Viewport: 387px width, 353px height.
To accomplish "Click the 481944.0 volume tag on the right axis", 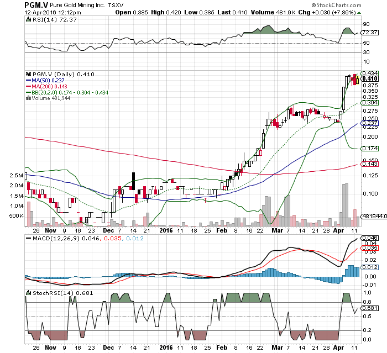I will coord(374,217).
